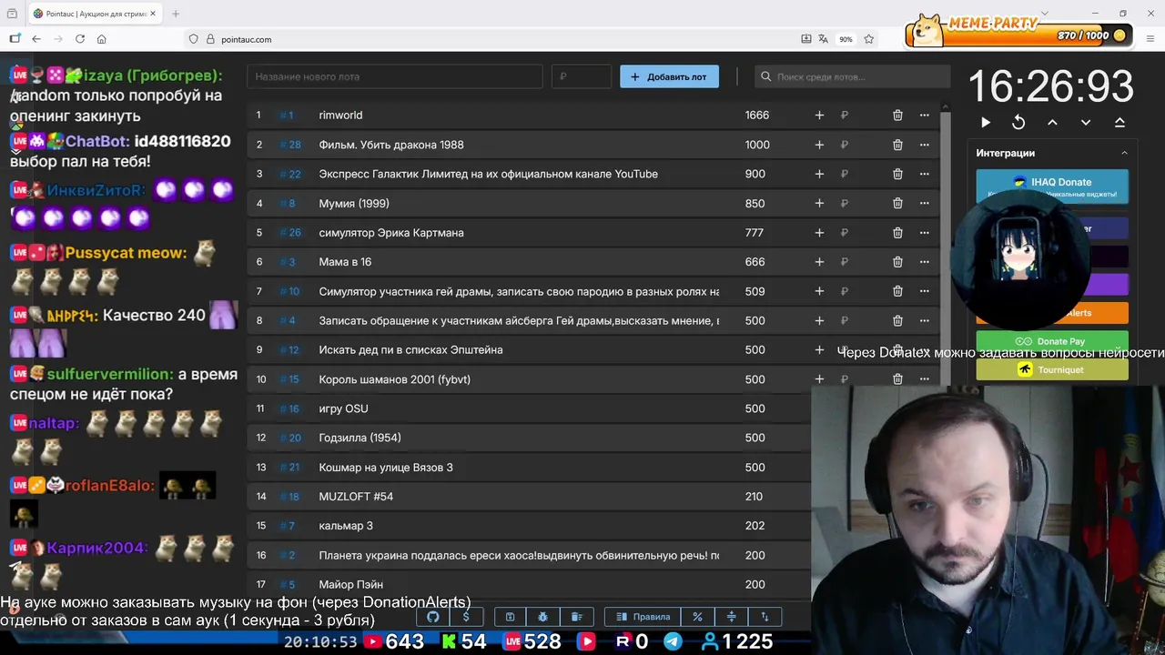Open the percent settings icon
The height and width of the screenshot is (655, 1165).
pos(697,617)
